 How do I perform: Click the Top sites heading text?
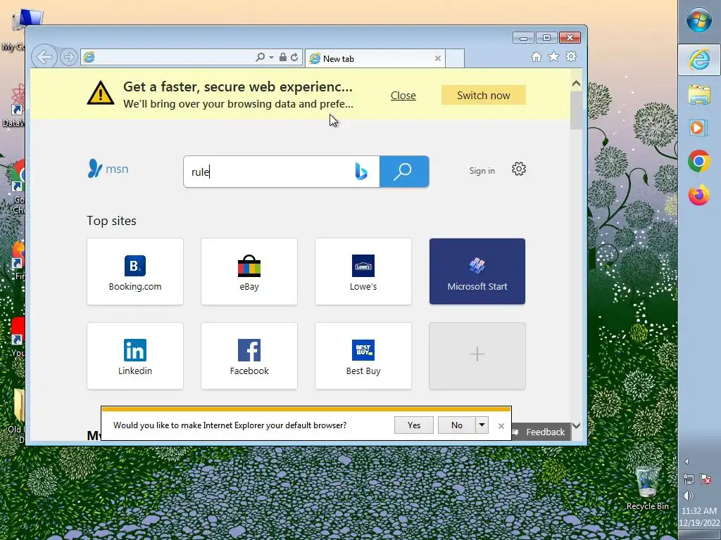coord(112,221)
